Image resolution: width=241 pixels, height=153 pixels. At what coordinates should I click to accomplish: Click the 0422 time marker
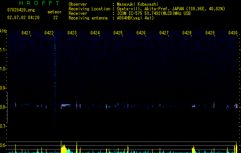tap(49, 33)
